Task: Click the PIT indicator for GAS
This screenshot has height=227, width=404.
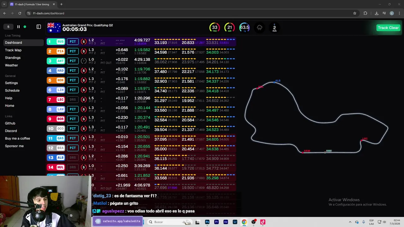Action: (73, 138)
